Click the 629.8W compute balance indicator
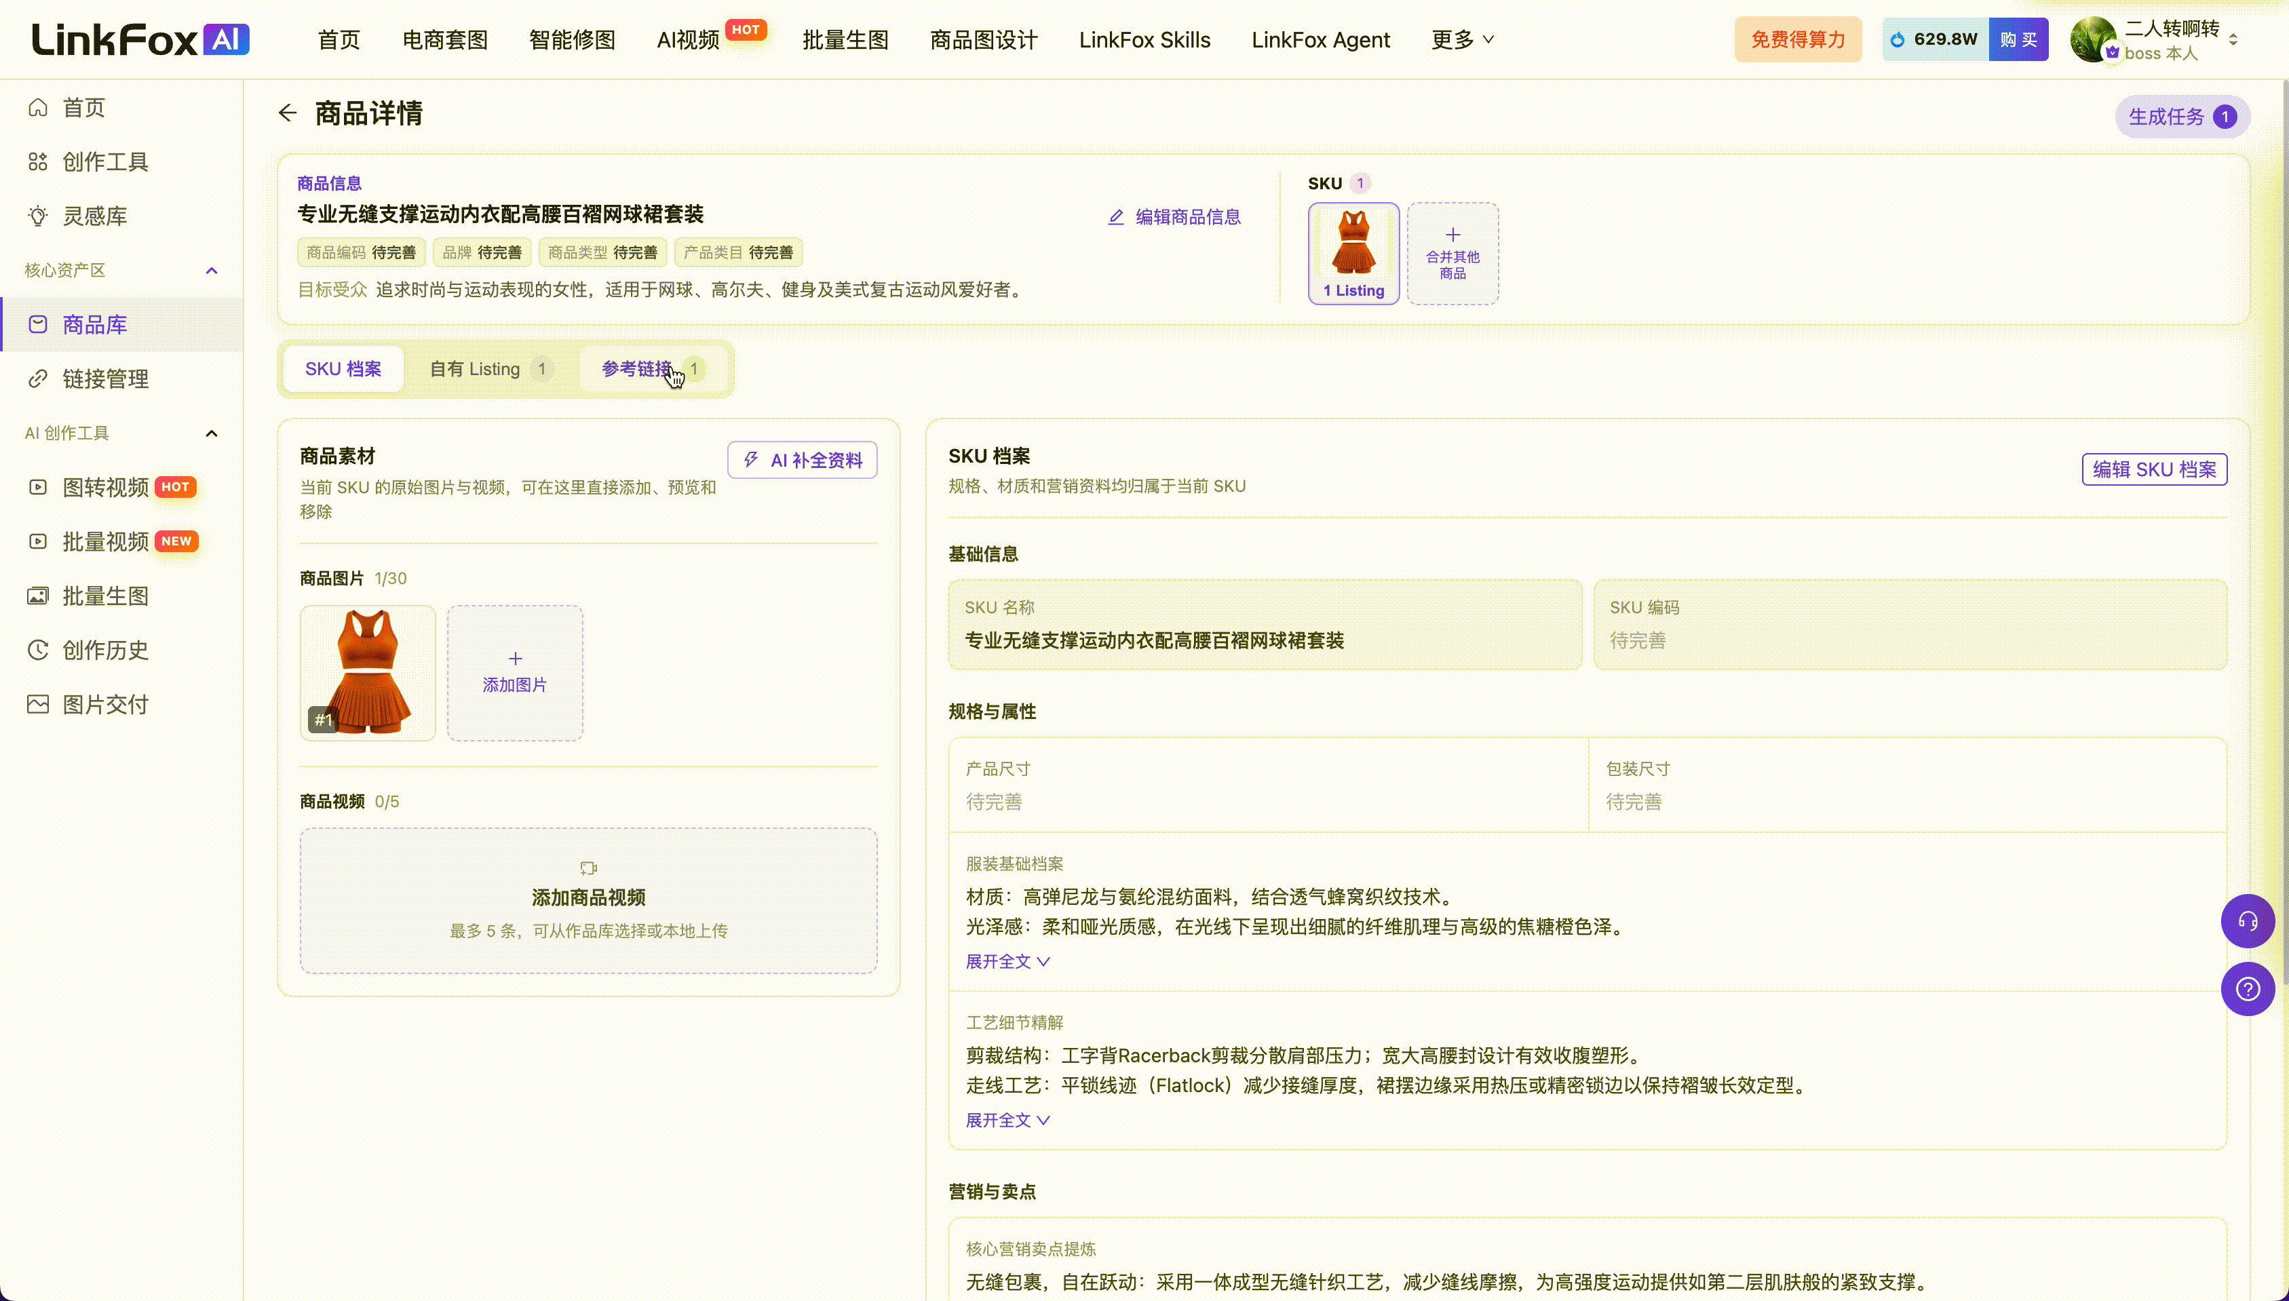The height and width of the screenshot is (1301, 2289). [1935, 39]
